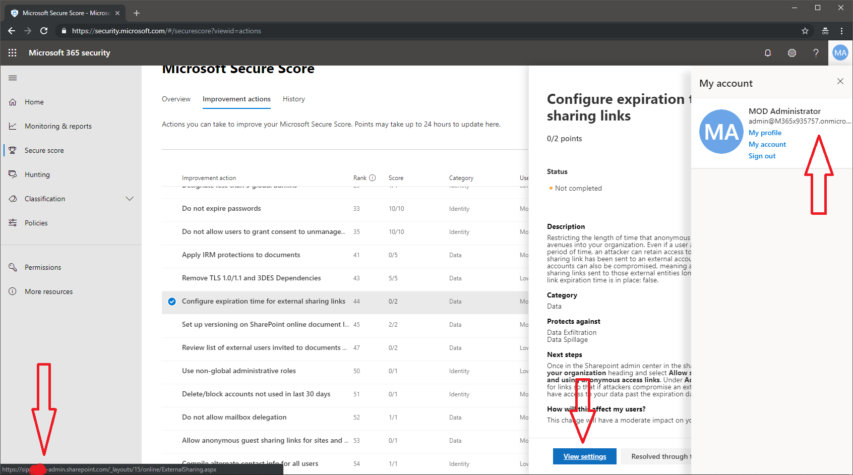Image resolution: width=853 pixels, height=475 pixels.
Task: Open Hunting in the sidebar
Action: pyautogui.click(x=37, y=174)
